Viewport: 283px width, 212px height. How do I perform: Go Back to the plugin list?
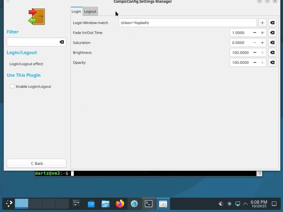pos(36,163)
